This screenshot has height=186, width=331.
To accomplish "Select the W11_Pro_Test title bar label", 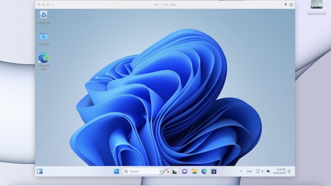I will point(165,5).
